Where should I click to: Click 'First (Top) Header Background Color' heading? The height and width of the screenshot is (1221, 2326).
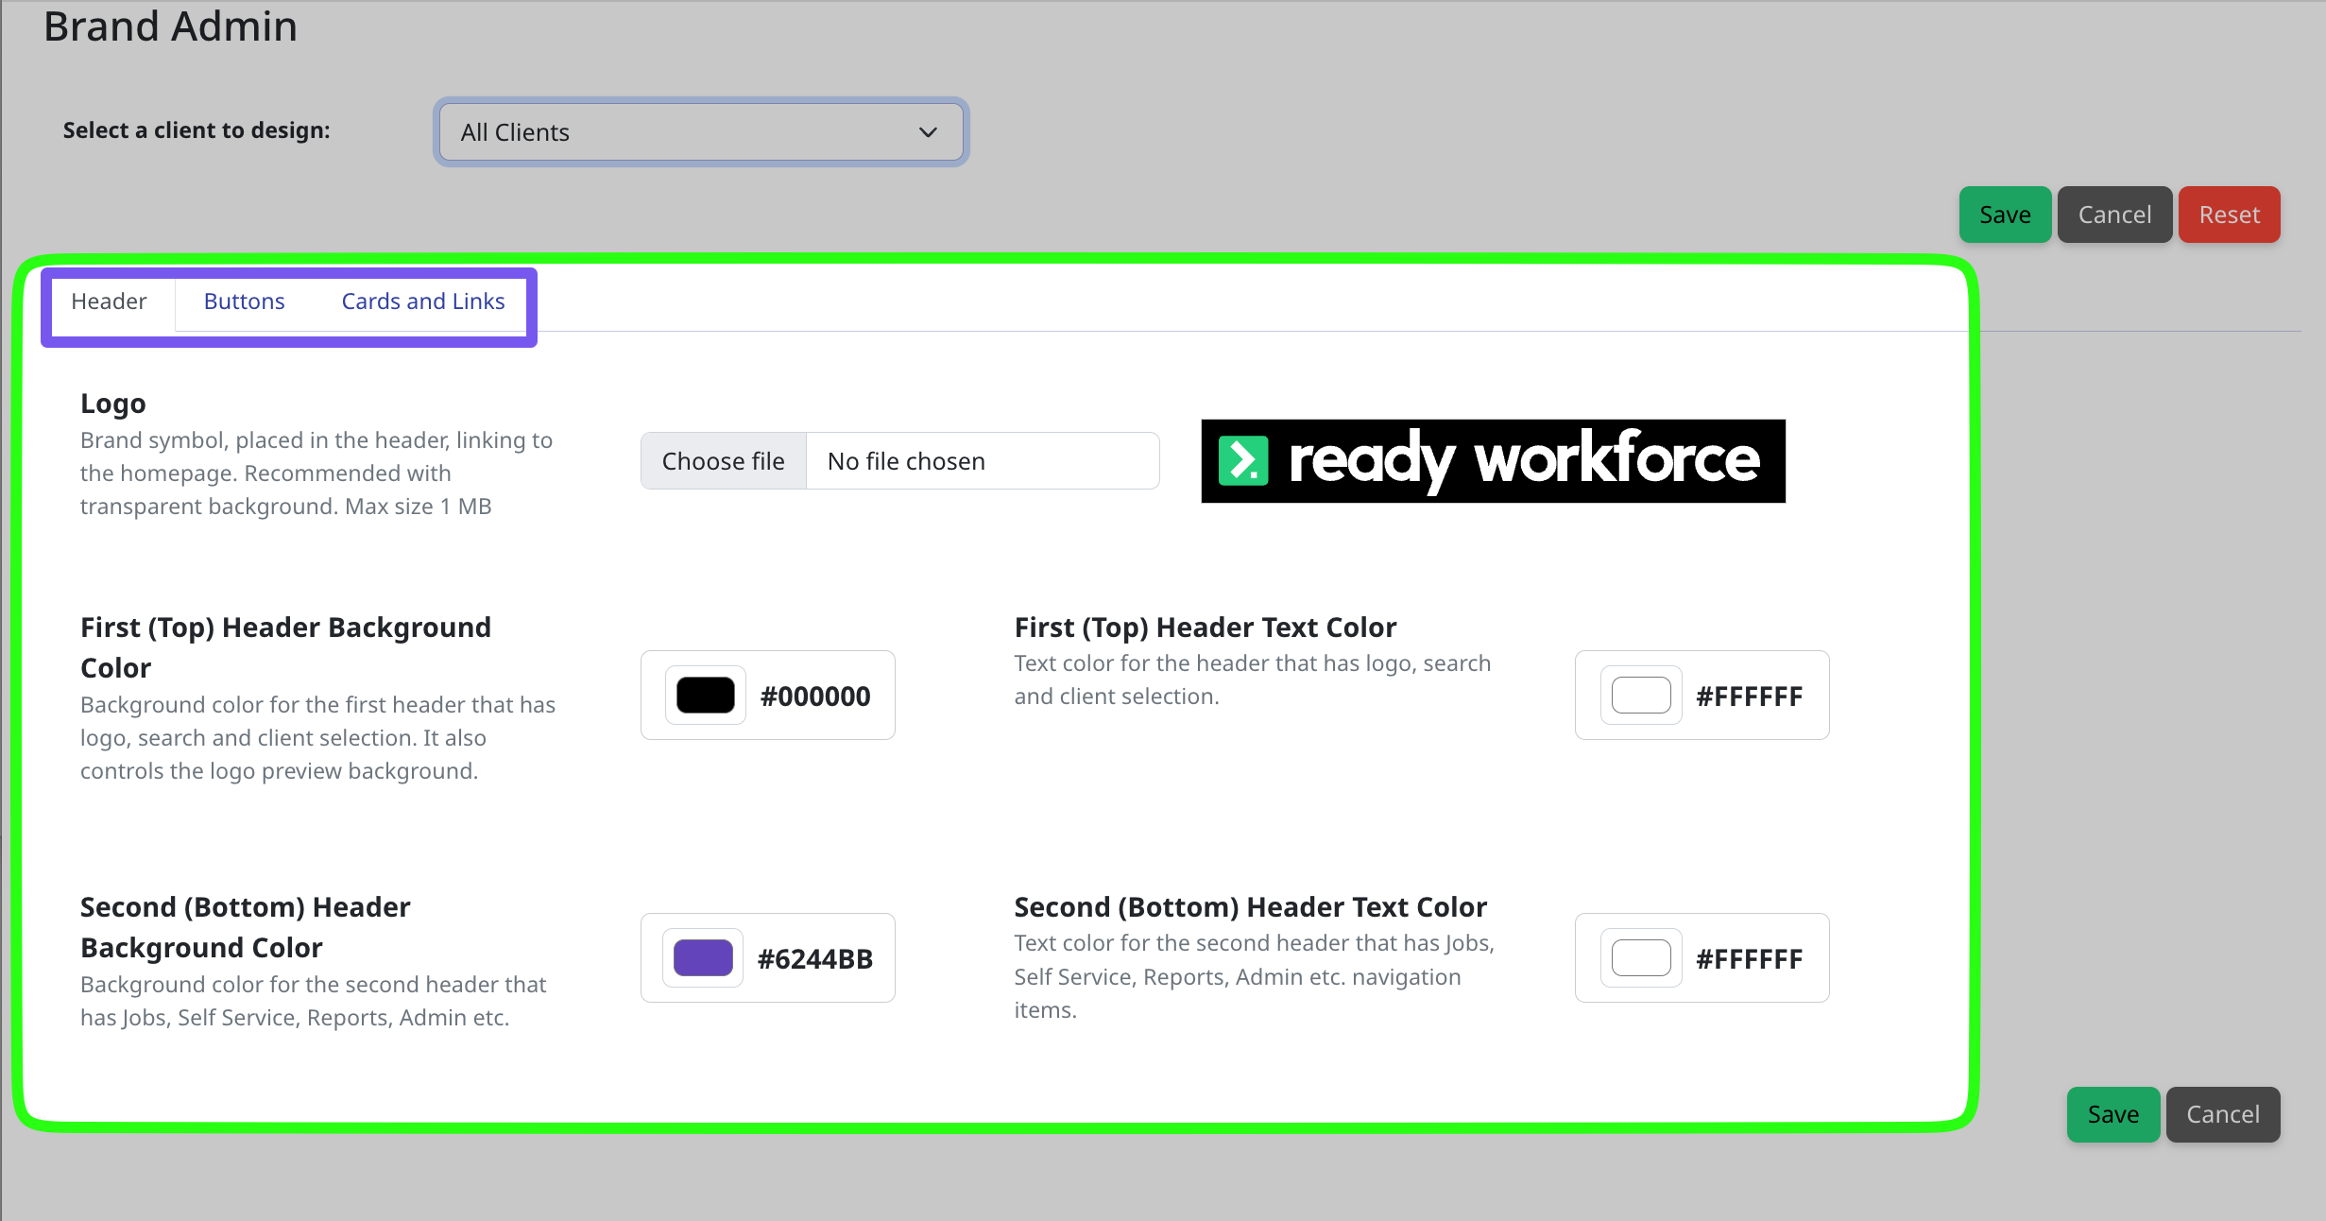pos(285,647)
